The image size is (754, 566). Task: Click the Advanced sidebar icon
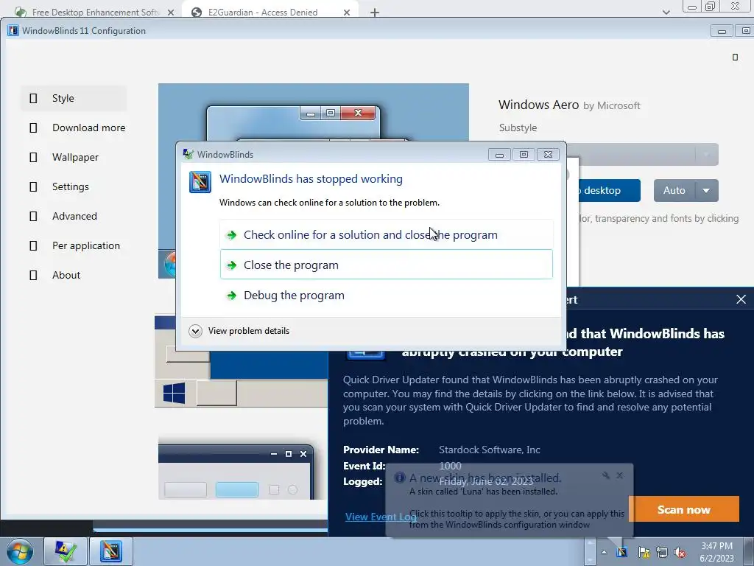click(x=33, y=216)
